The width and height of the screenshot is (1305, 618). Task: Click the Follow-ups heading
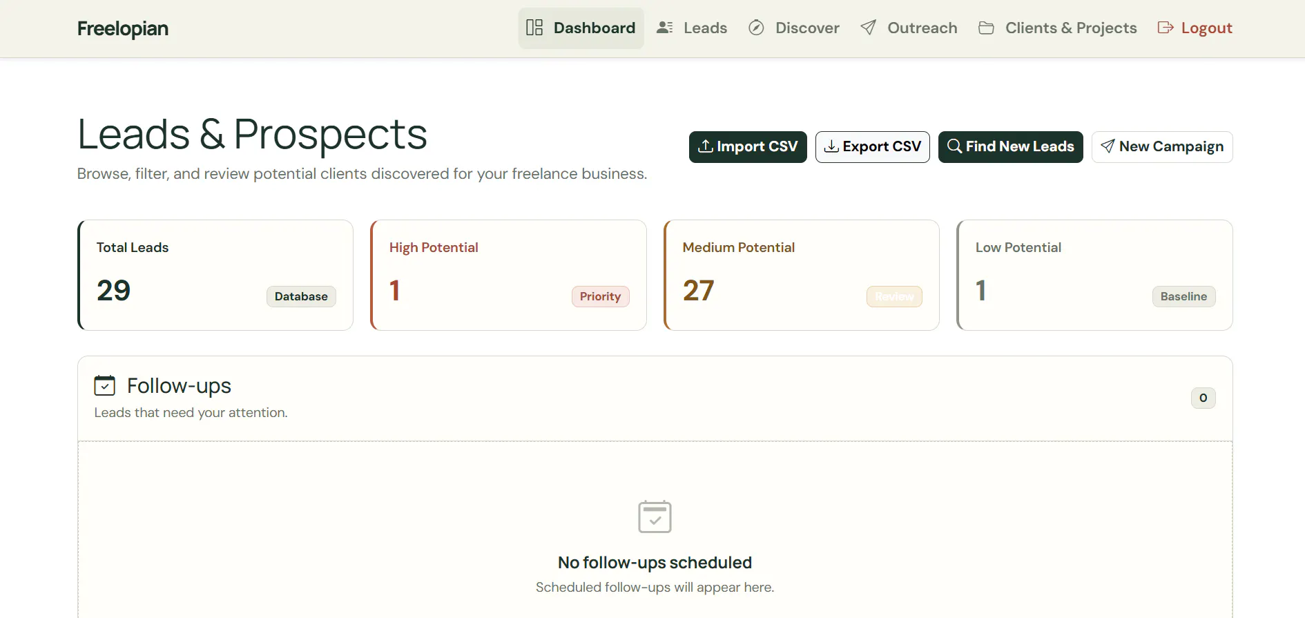click(179, 386)
